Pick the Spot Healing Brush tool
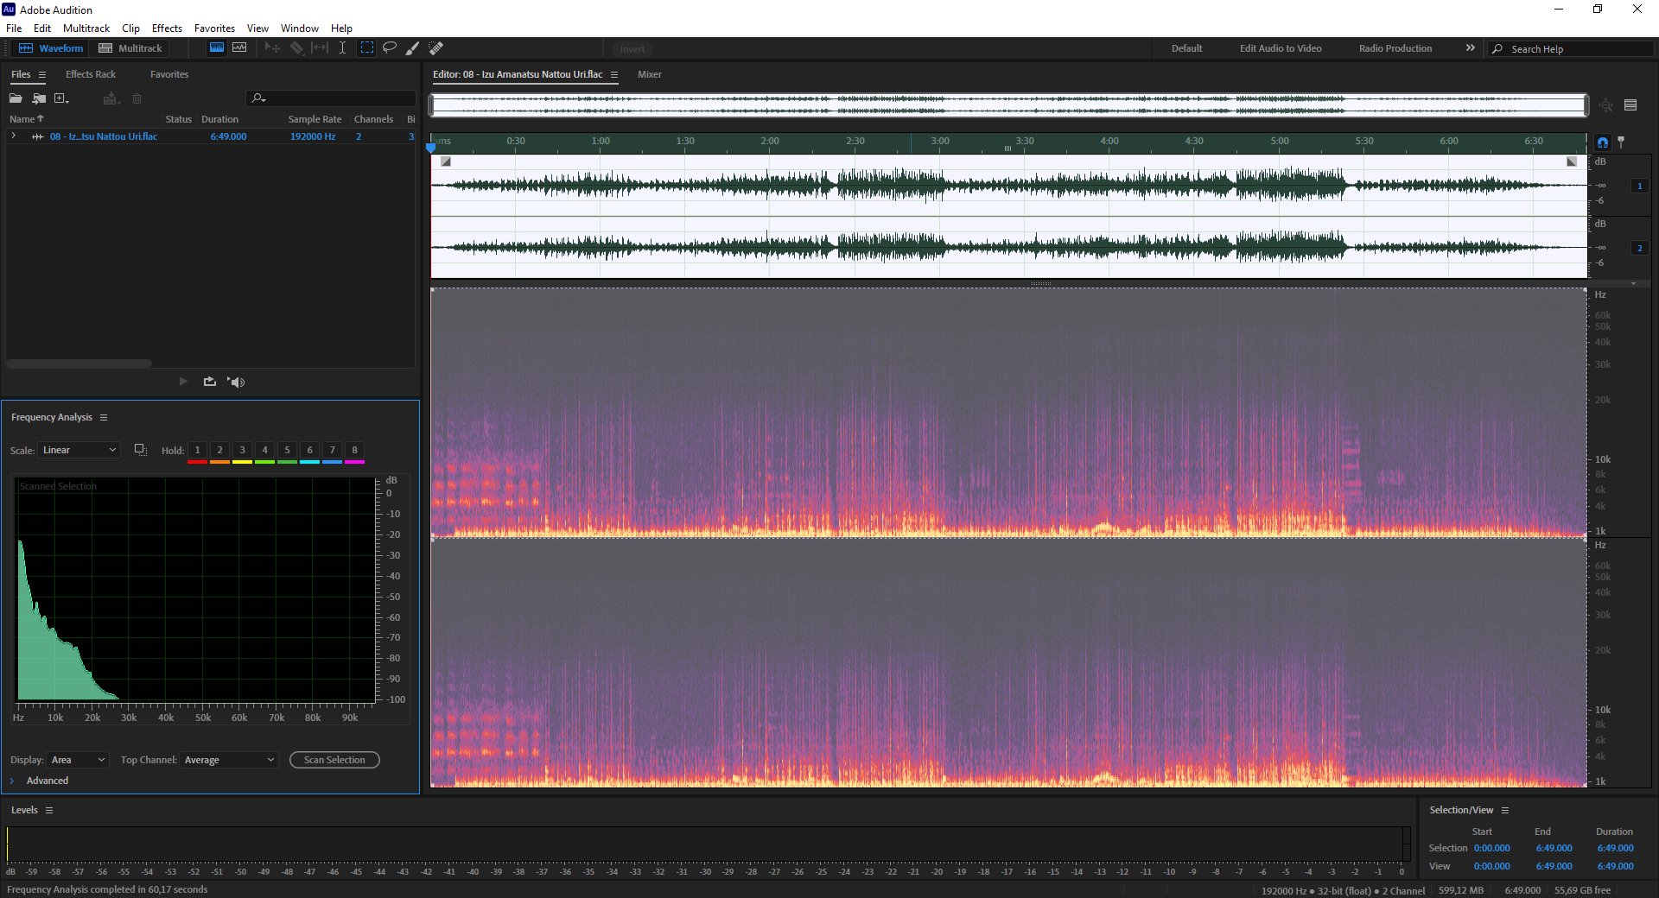Image resolution: width=1659 pixels, height=898 pixels. coord(436,47)
